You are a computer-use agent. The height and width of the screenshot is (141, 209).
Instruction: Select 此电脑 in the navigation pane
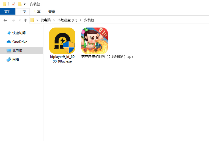pos(17,51)
